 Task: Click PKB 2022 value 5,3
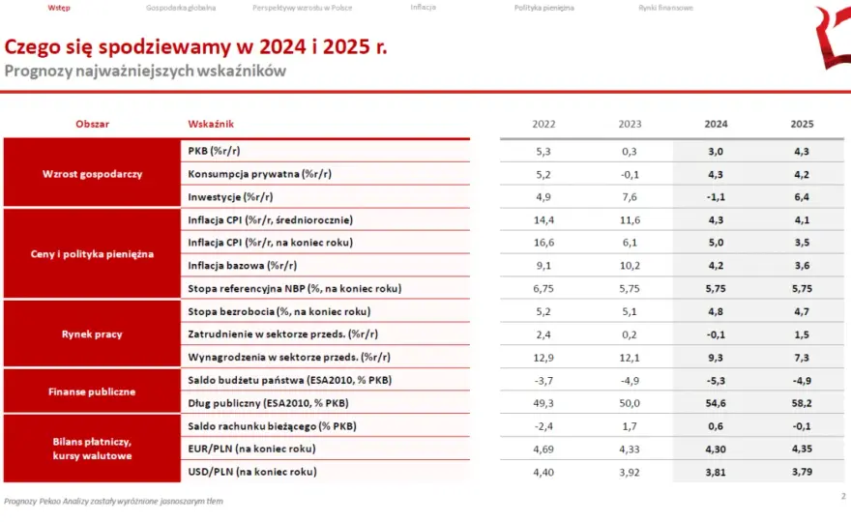[x=543, y=152]
